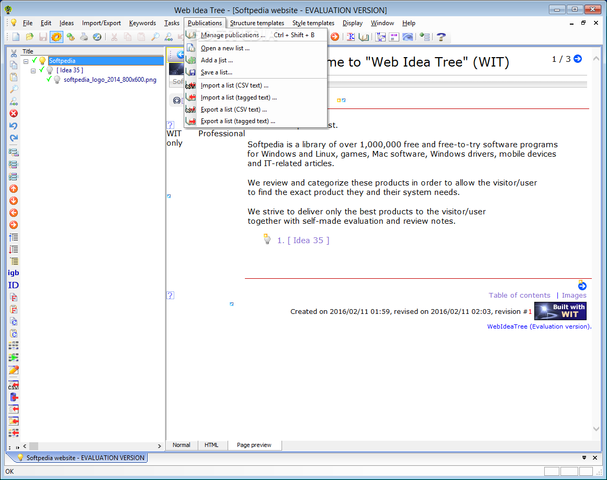Toggle the green check mark beside Softpedia
Image resolution: width=607 pixels, height=480 pixels.
click(x=35, y=60)
